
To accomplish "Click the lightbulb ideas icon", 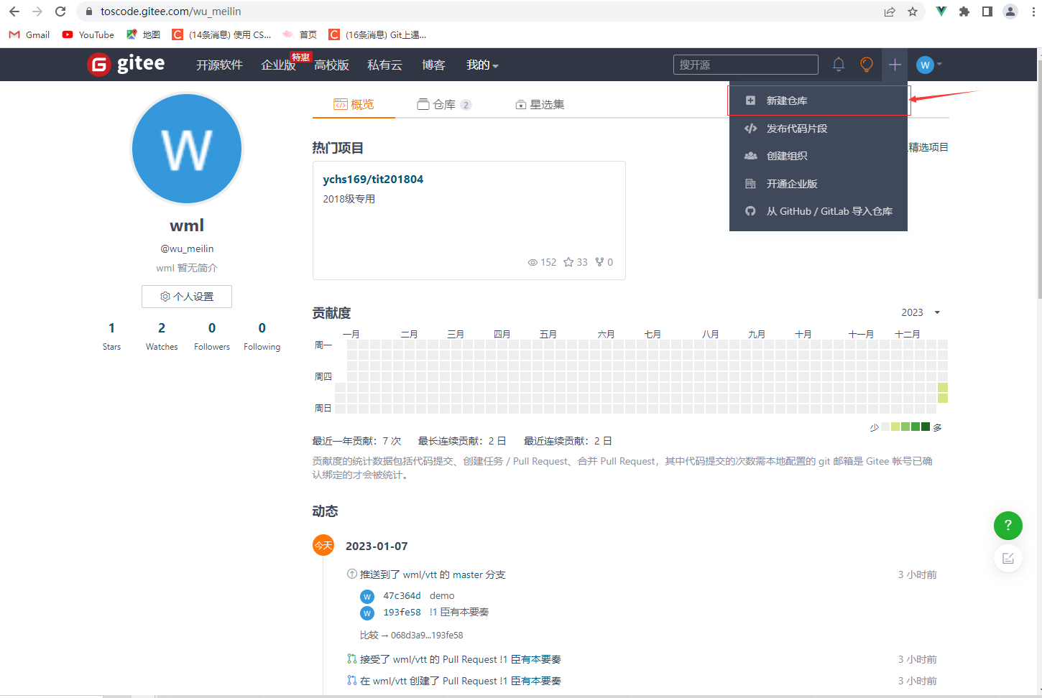I will coord(866,65).
